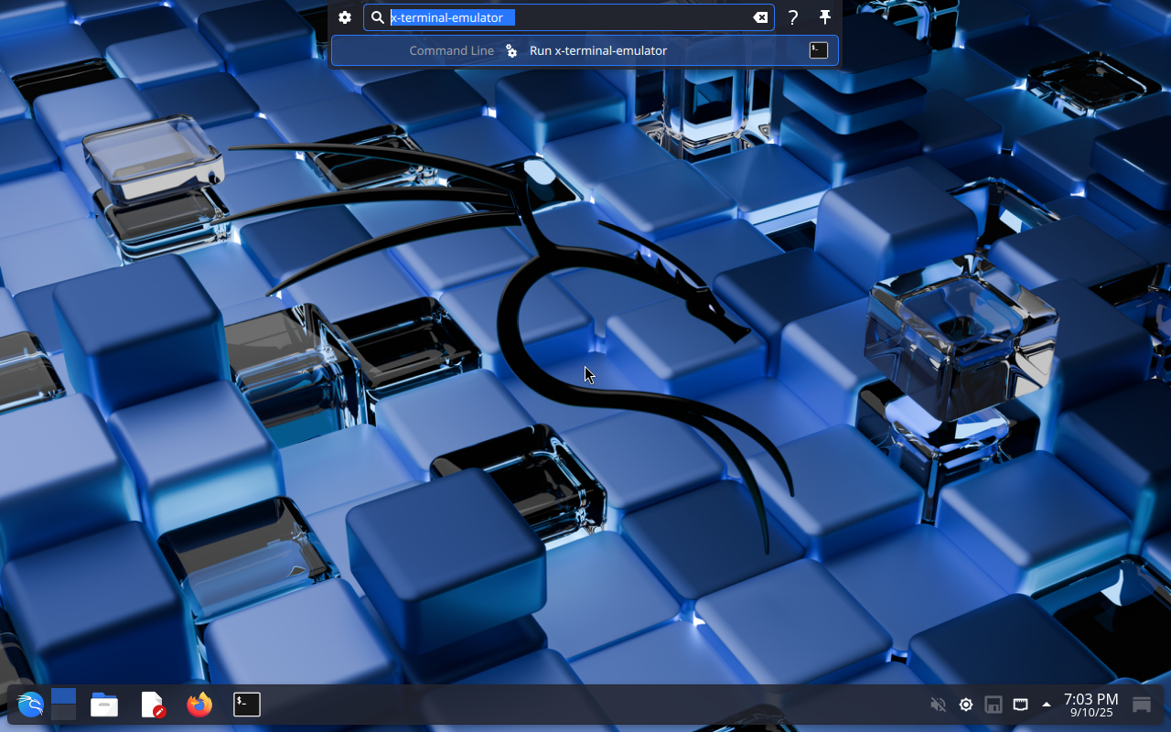Expand hidden system tray icons arrow

point(1047,705)
